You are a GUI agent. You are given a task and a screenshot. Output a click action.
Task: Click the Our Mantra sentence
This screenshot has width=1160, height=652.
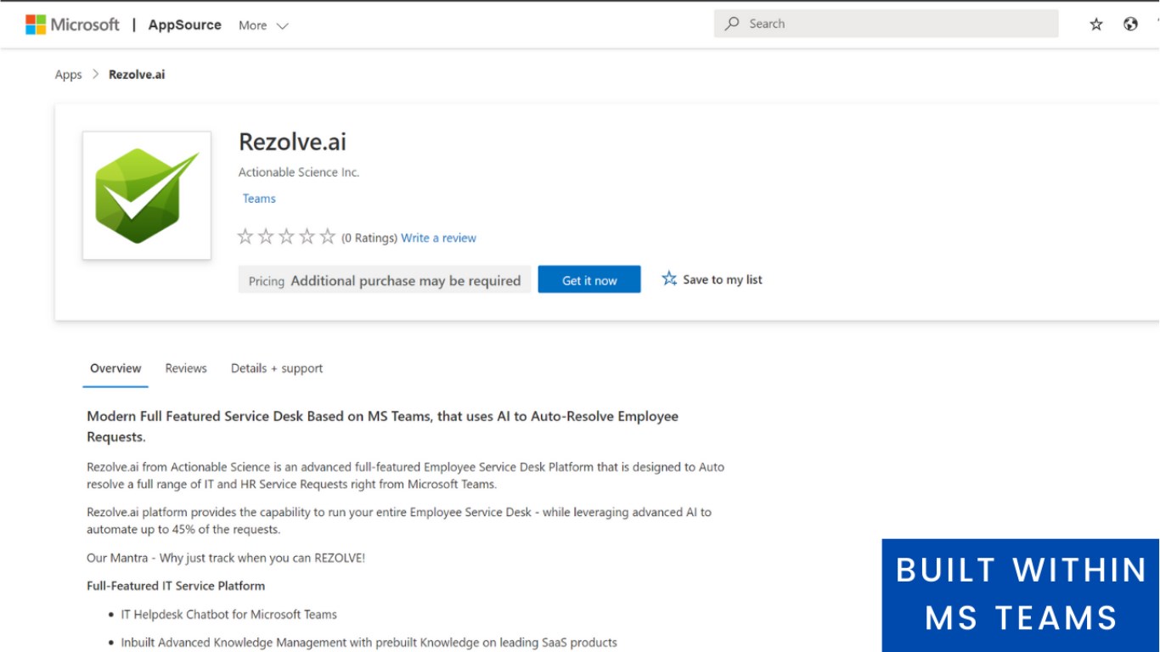[x=226, y=558]
